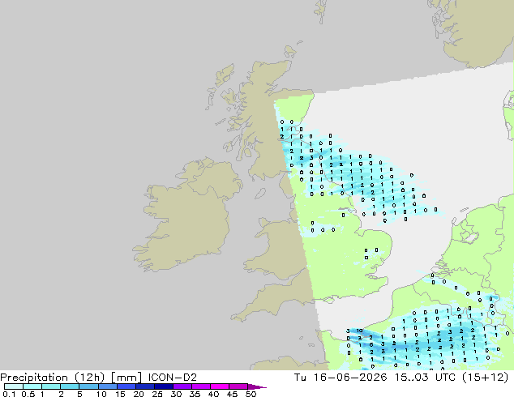Click the '(15+12)' forecast offset text
The width and height of the screenshot is (514, 397).
tap(485, 378)
